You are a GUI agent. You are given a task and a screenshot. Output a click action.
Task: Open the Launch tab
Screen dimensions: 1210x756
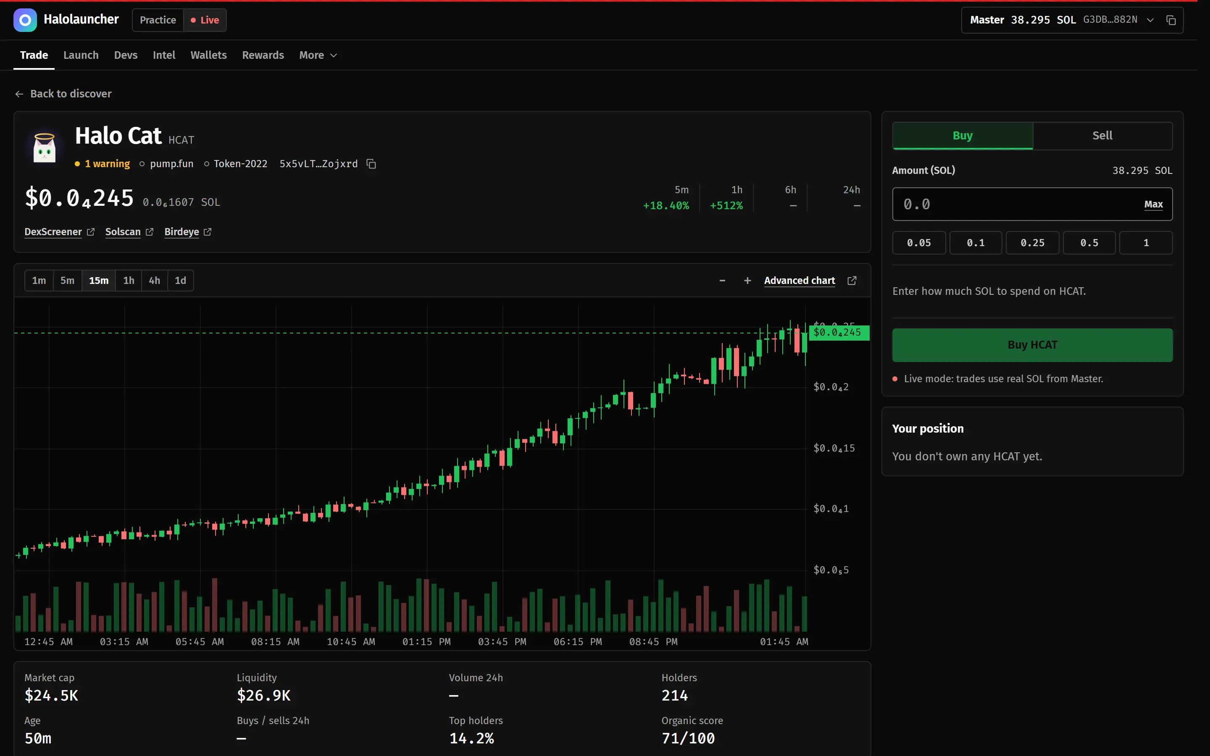81,55
